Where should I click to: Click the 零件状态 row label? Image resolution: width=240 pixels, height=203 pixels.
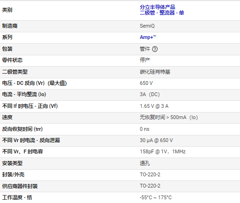pos(12,60)
